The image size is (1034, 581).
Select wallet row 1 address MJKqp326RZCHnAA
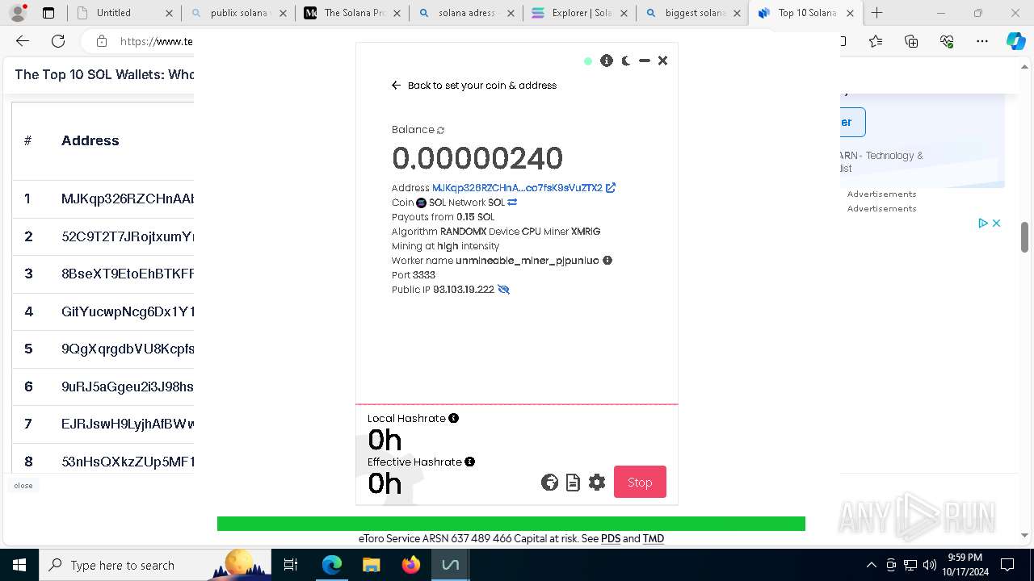(127, 199)
